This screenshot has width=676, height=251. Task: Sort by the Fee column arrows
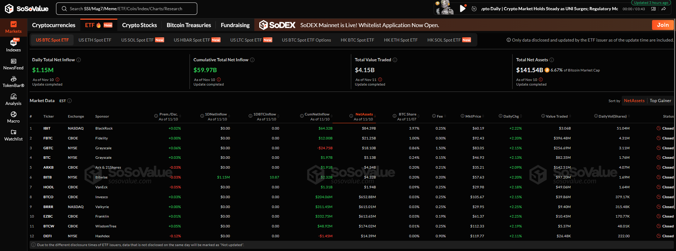pos(445,116)
